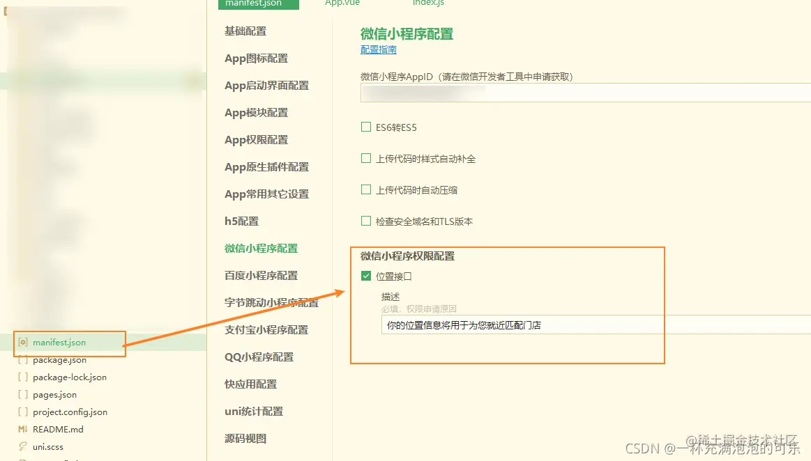Viewport: 811px width, 461px height.
Task: Follow the 配置指南 link
Action: (379, 49)
